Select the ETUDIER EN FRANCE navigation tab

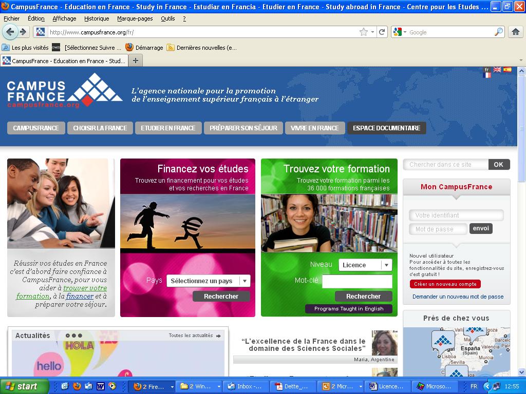point(168,128)
